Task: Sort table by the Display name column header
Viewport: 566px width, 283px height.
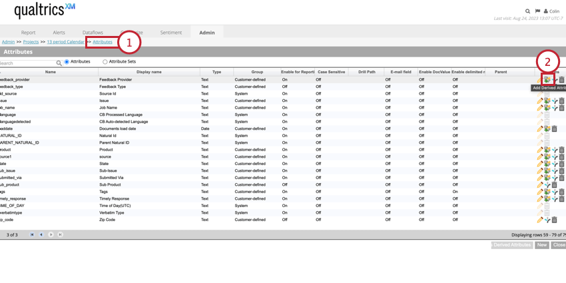Action: tap(148, 72)
